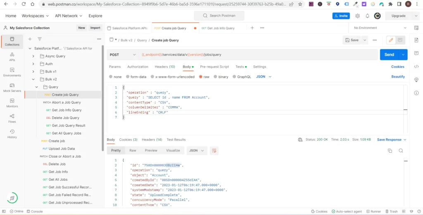Open related requests lightbulb icon
The image size is (423, 215).
coord(416,80)
